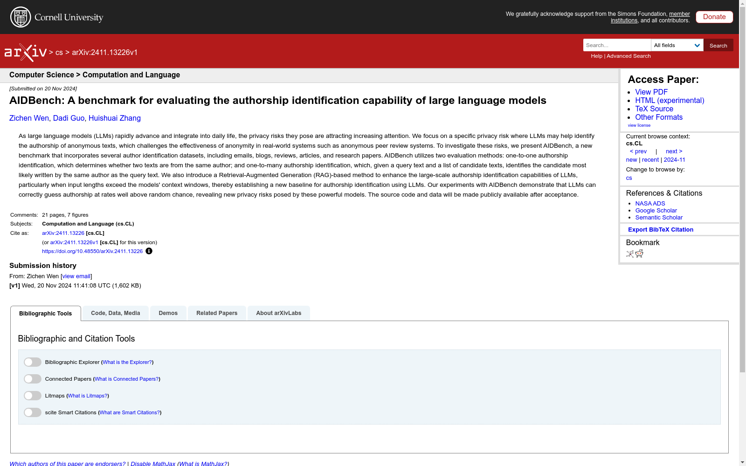The image size is (746, 466).
Task: Download TeX Source
Action: click(654, 109)
